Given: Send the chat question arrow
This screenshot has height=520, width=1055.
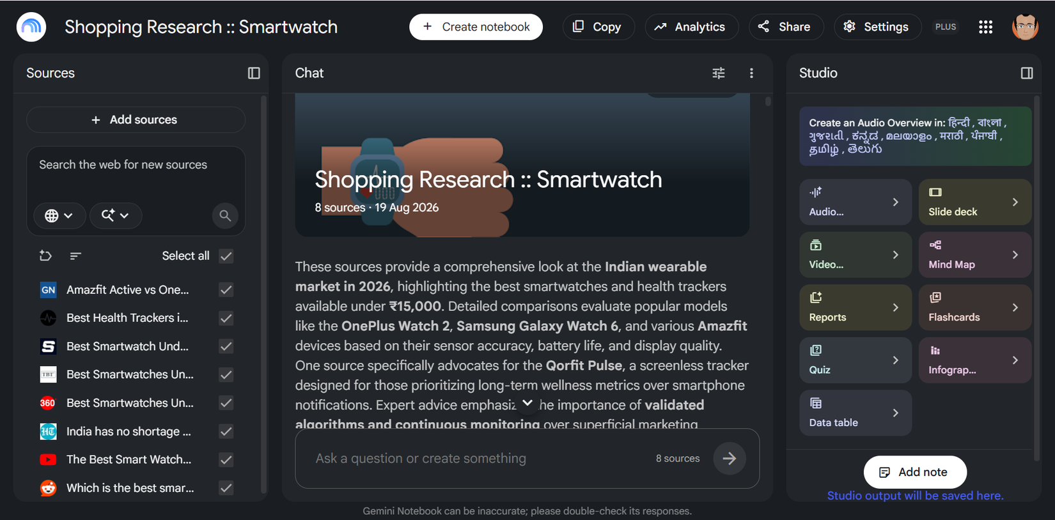Looking at the screenshot, I should point(730,458).
